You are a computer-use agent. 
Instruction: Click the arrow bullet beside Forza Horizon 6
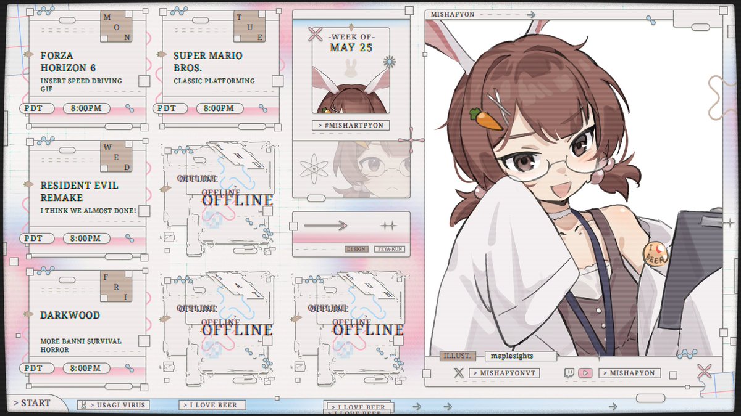(28, 54)
